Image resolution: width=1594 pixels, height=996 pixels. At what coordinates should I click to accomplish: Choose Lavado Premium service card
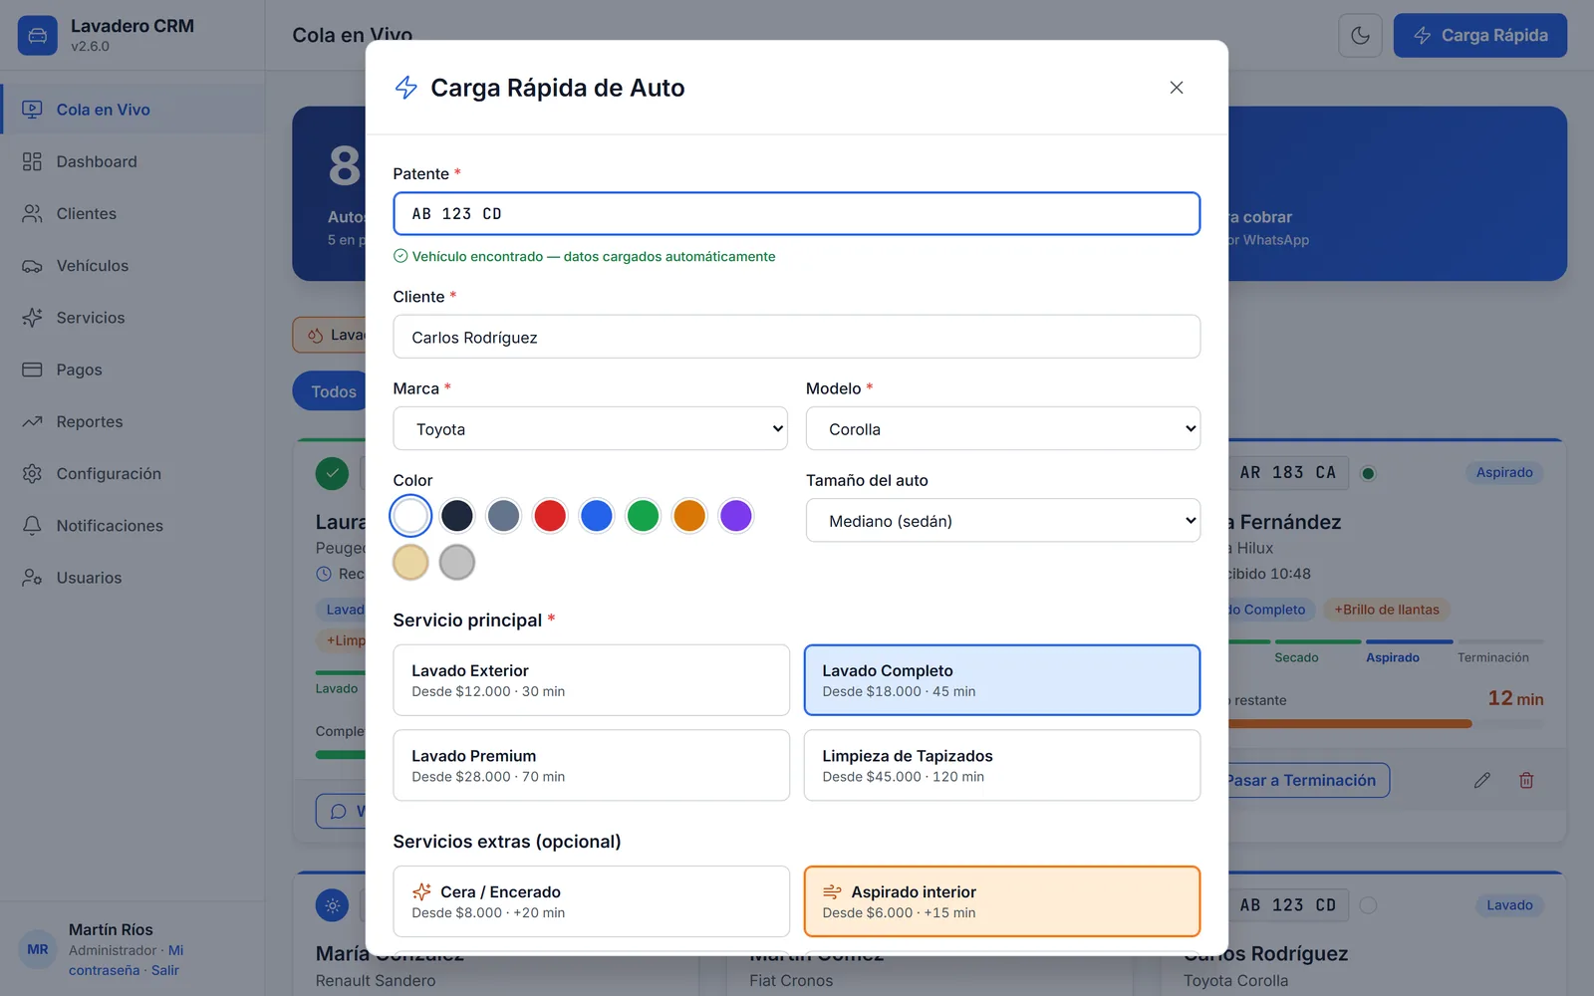pyautogui.click(x=592, y=765)
